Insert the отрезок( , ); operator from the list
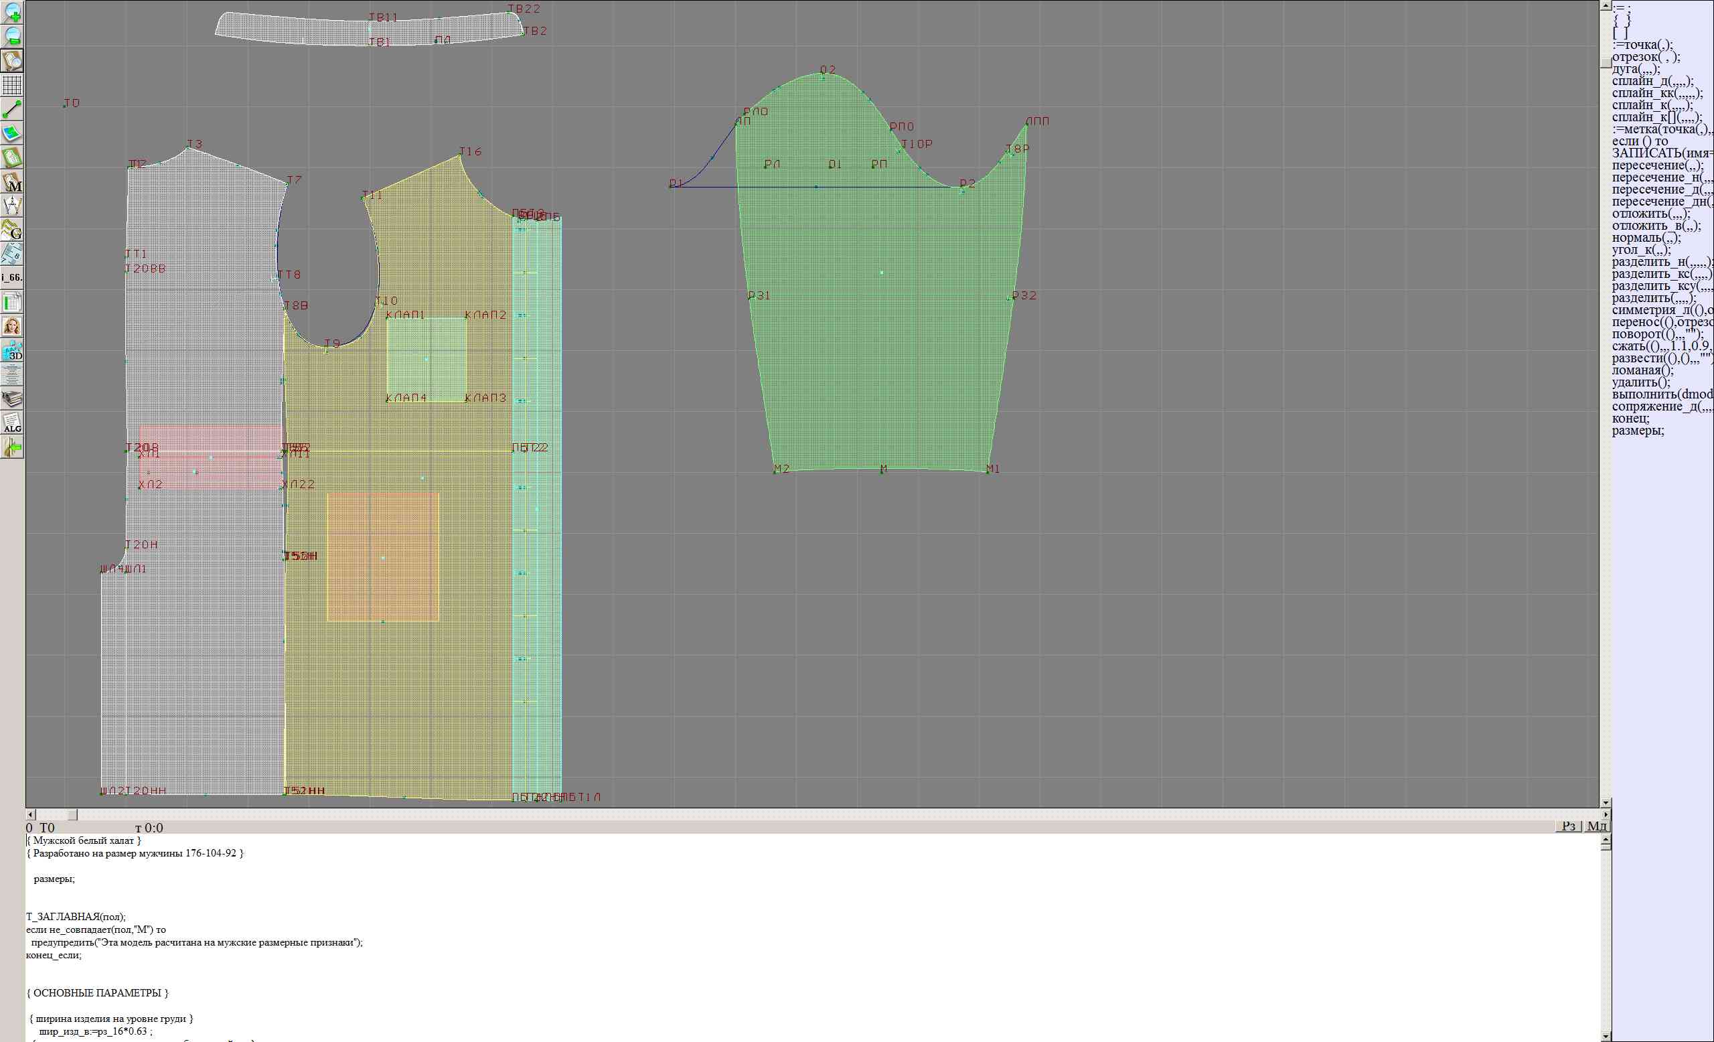This screenshot has width=1714, height=1042. [x=1645, y=57]
